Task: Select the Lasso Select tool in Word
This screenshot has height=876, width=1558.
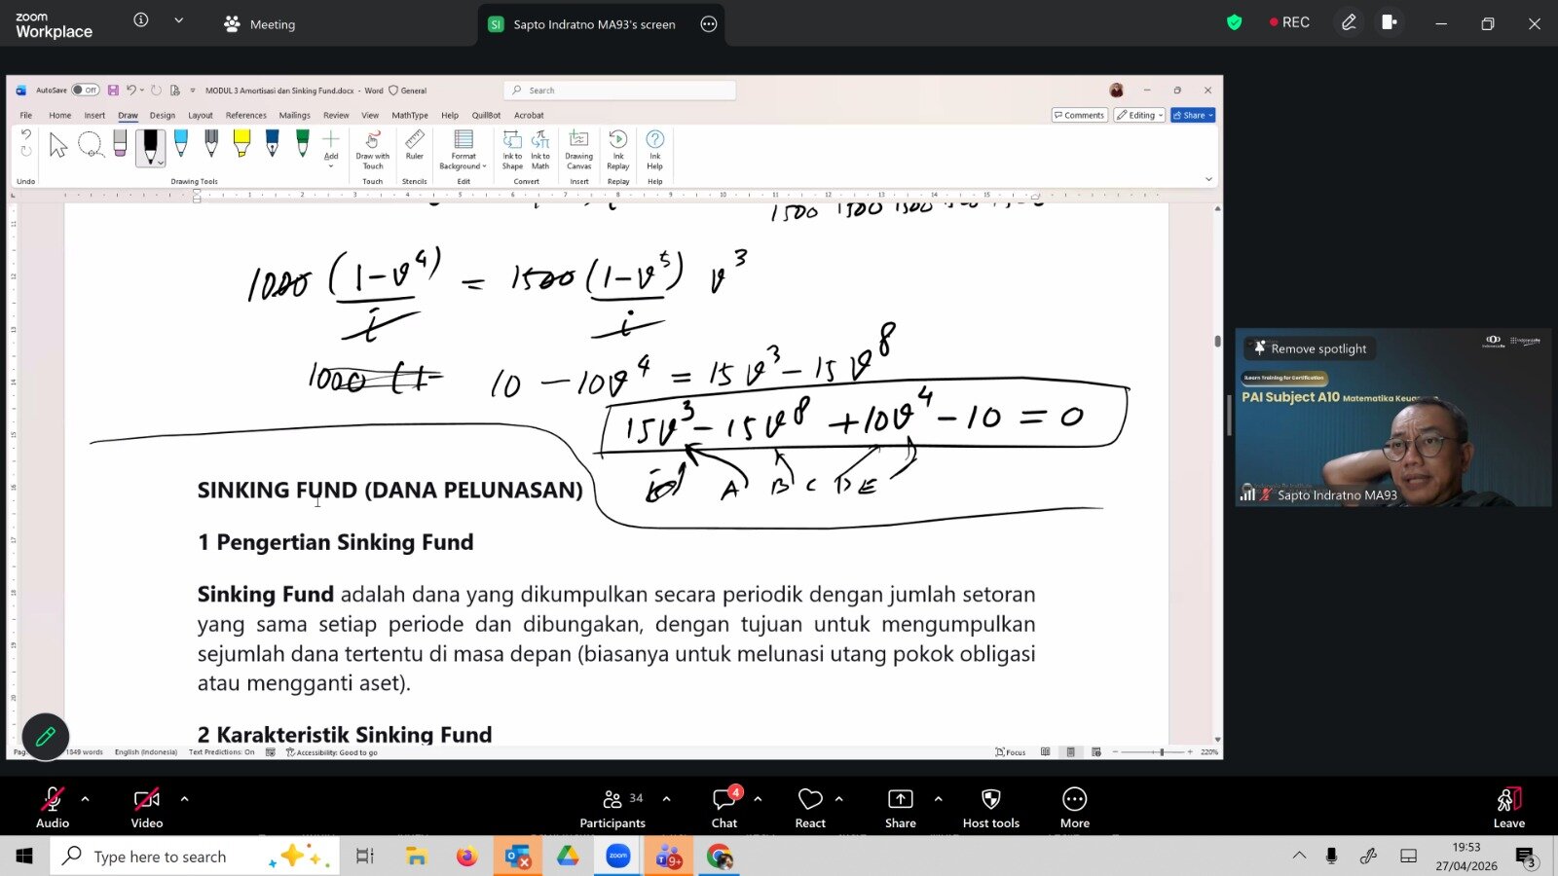Action: [x=91, y=145]
